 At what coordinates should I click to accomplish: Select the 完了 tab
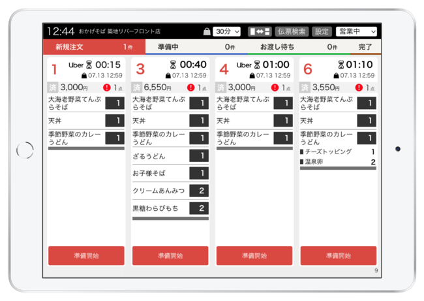pyautogui.click(x=365, y=47)
